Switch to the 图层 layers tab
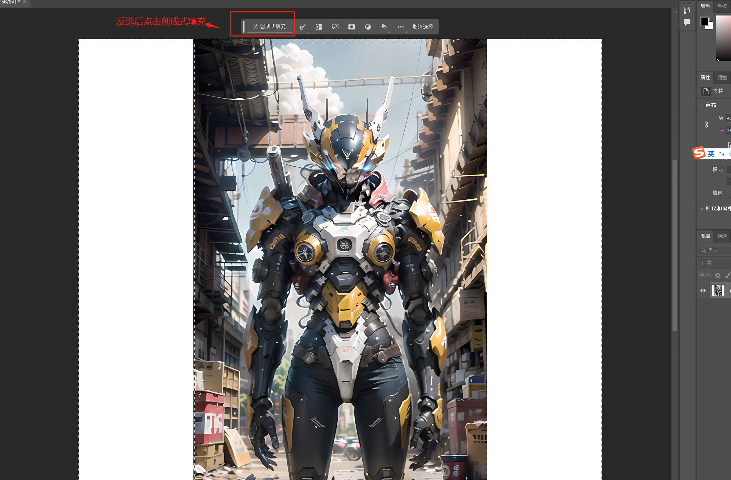 tap(705, 236)
